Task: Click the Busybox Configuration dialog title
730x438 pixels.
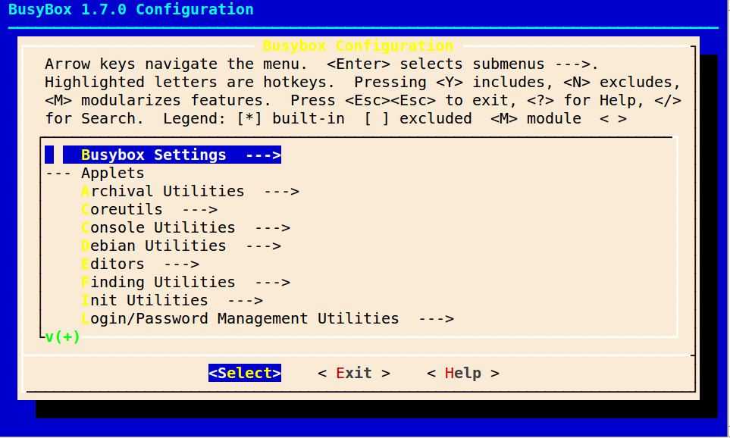Action: [x=358, y=45]
